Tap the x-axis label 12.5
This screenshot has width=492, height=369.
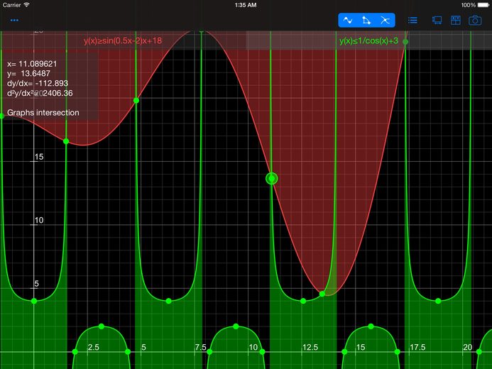click(310, 348)
